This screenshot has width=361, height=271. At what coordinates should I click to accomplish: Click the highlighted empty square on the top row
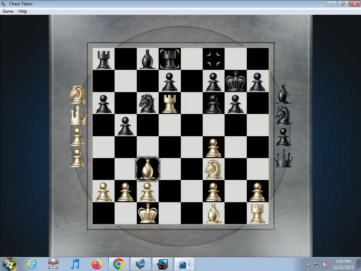point(214,59)
